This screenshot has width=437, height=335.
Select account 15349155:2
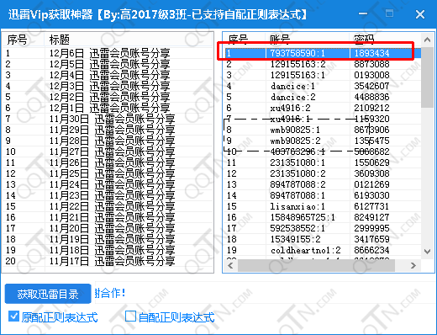[x=323, y=239]
